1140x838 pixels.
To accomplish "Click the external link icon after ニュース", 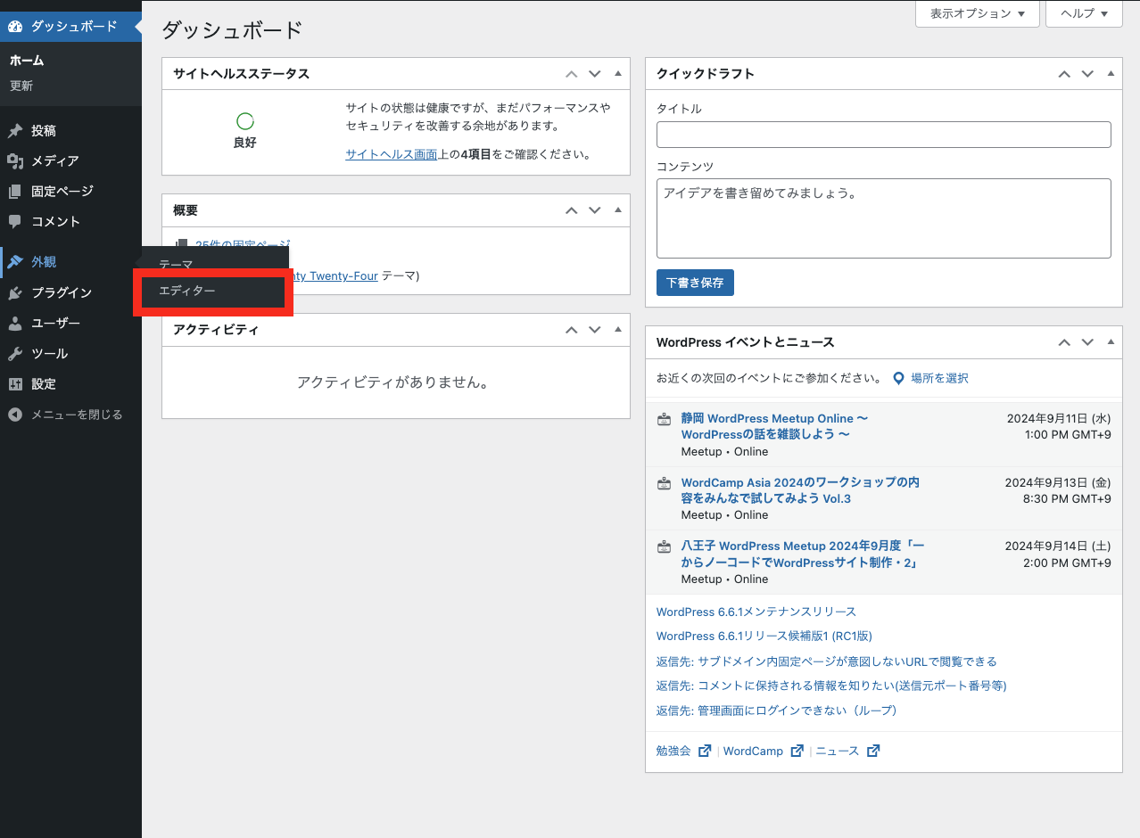I will [873, 751].
